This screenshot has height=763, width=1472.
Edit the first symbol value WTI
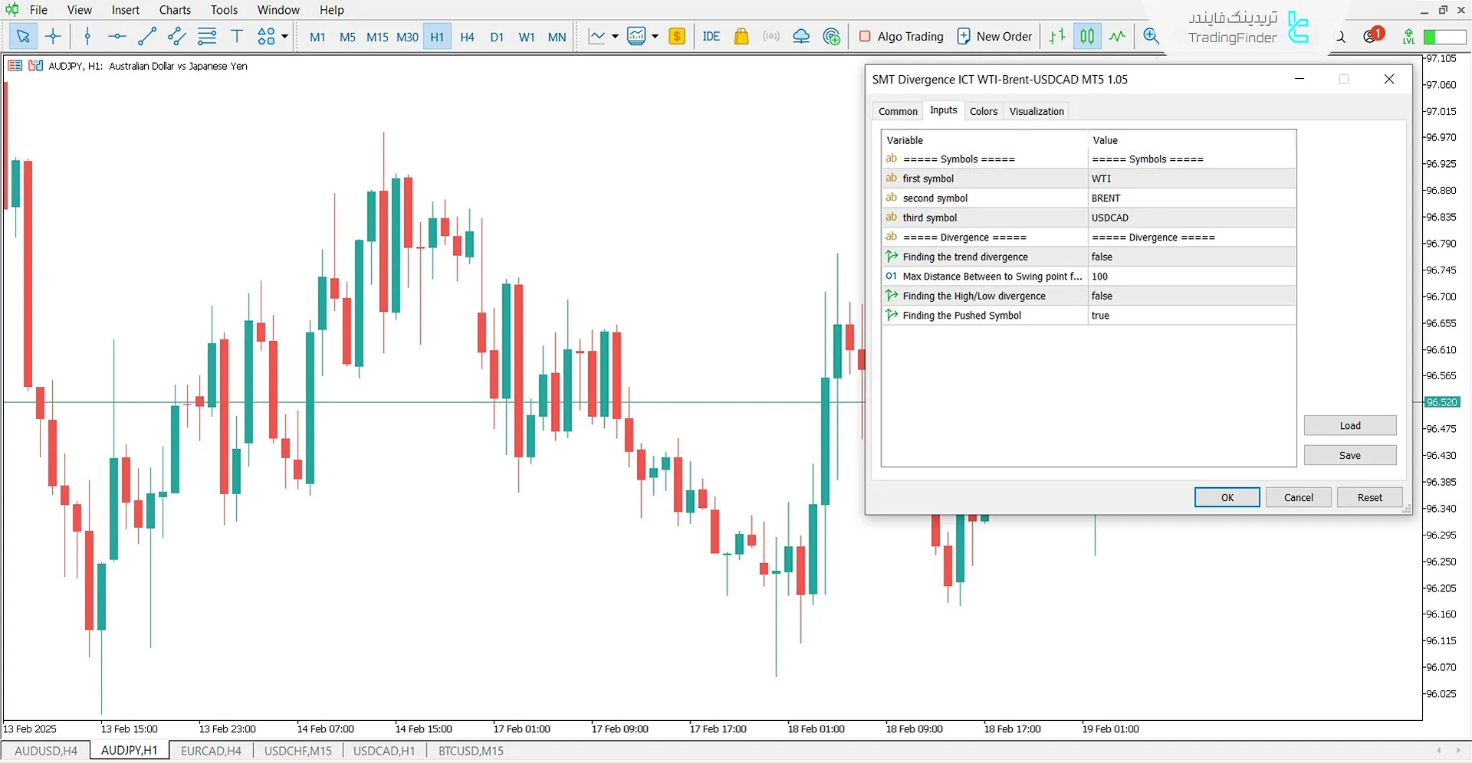coord(1191,178)
